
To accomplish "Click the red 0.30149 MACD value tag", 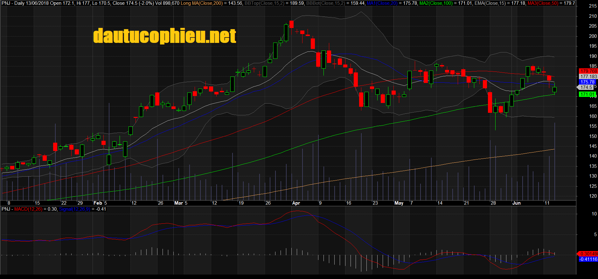I will [588, 254].
